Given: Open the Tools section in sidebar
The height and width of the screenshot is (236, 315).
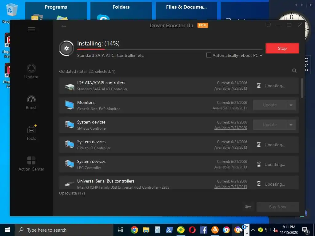Looking at the screenshot, I should coord(31,133).
